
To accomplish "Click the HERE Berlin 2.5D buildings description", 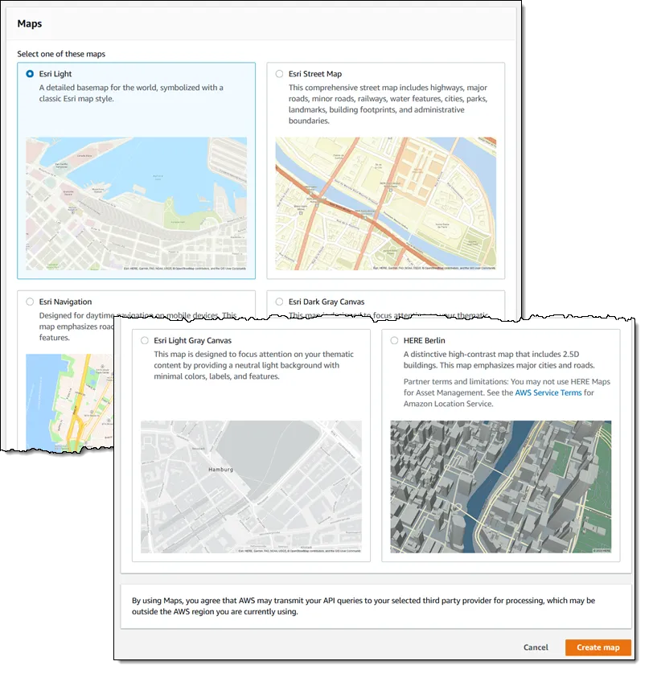I will pyautogui.click(x=499, y=359).
